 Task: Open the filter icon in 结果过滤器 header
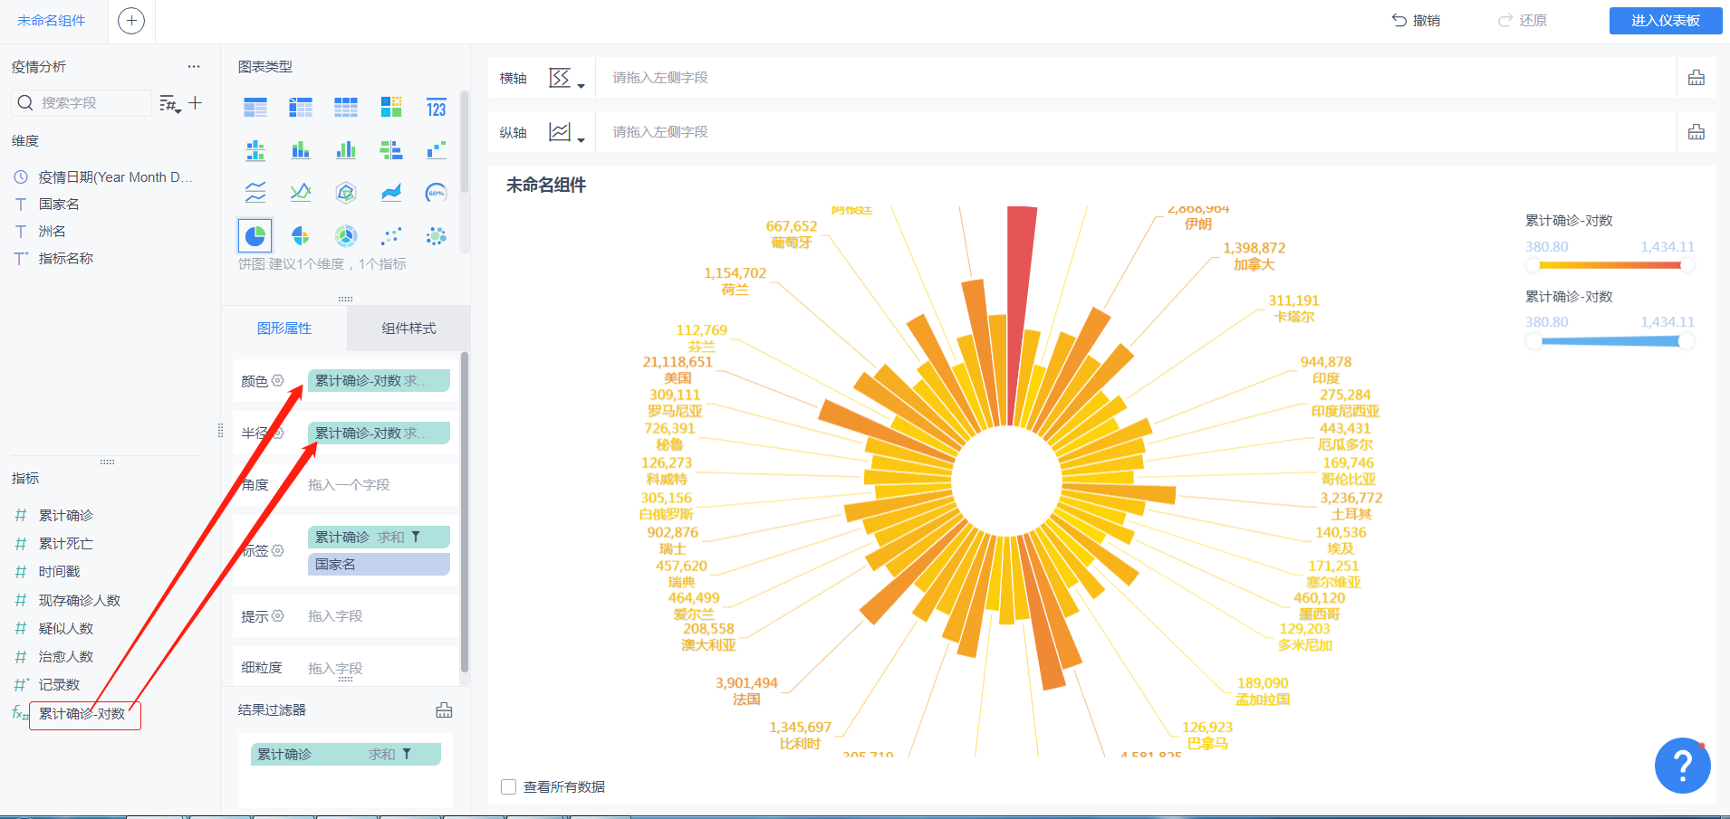coord(444,710)
